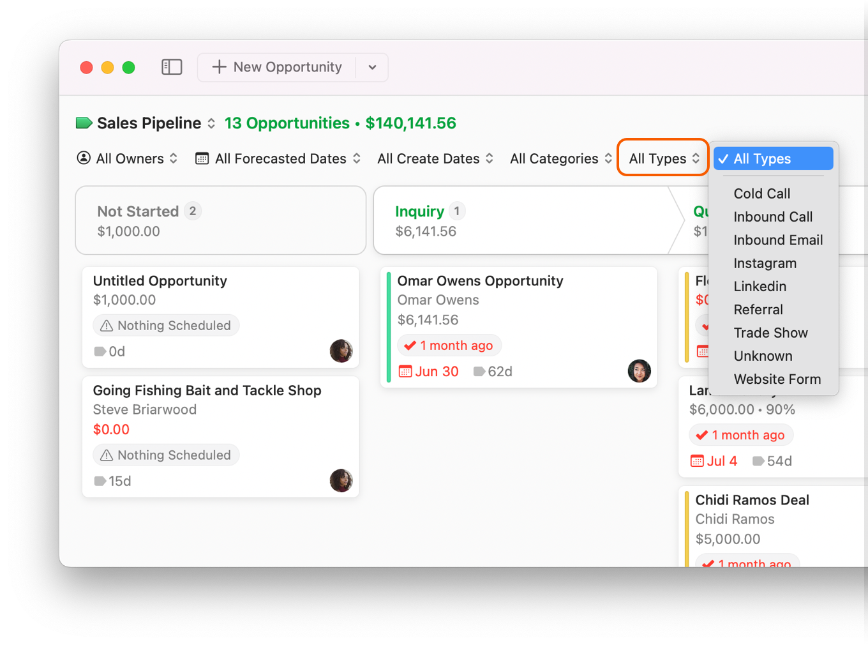Click the sidebar toggle icon

172,66
